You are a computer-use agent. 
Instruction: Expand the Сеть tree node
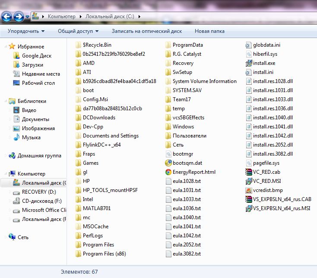(x=6, y=237)
